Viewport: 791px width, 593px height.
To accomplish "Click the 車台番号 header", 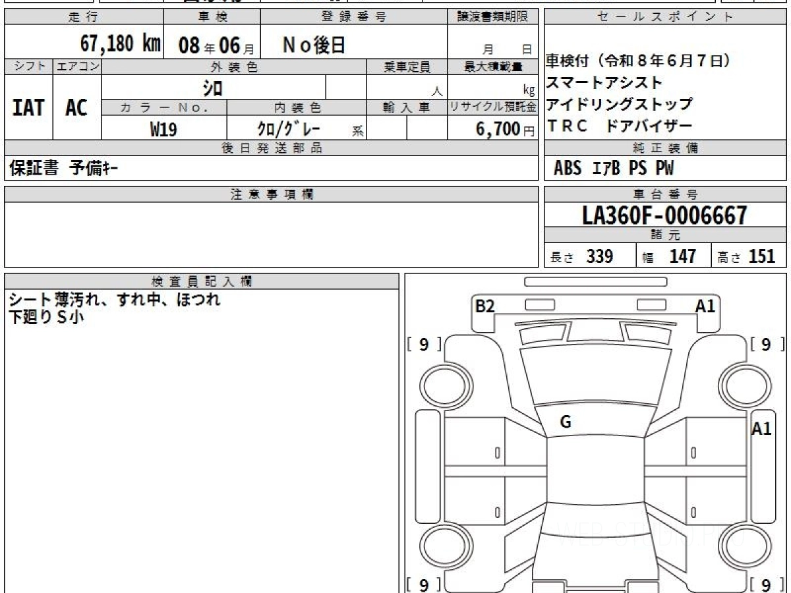I will [x=665, y=194].
